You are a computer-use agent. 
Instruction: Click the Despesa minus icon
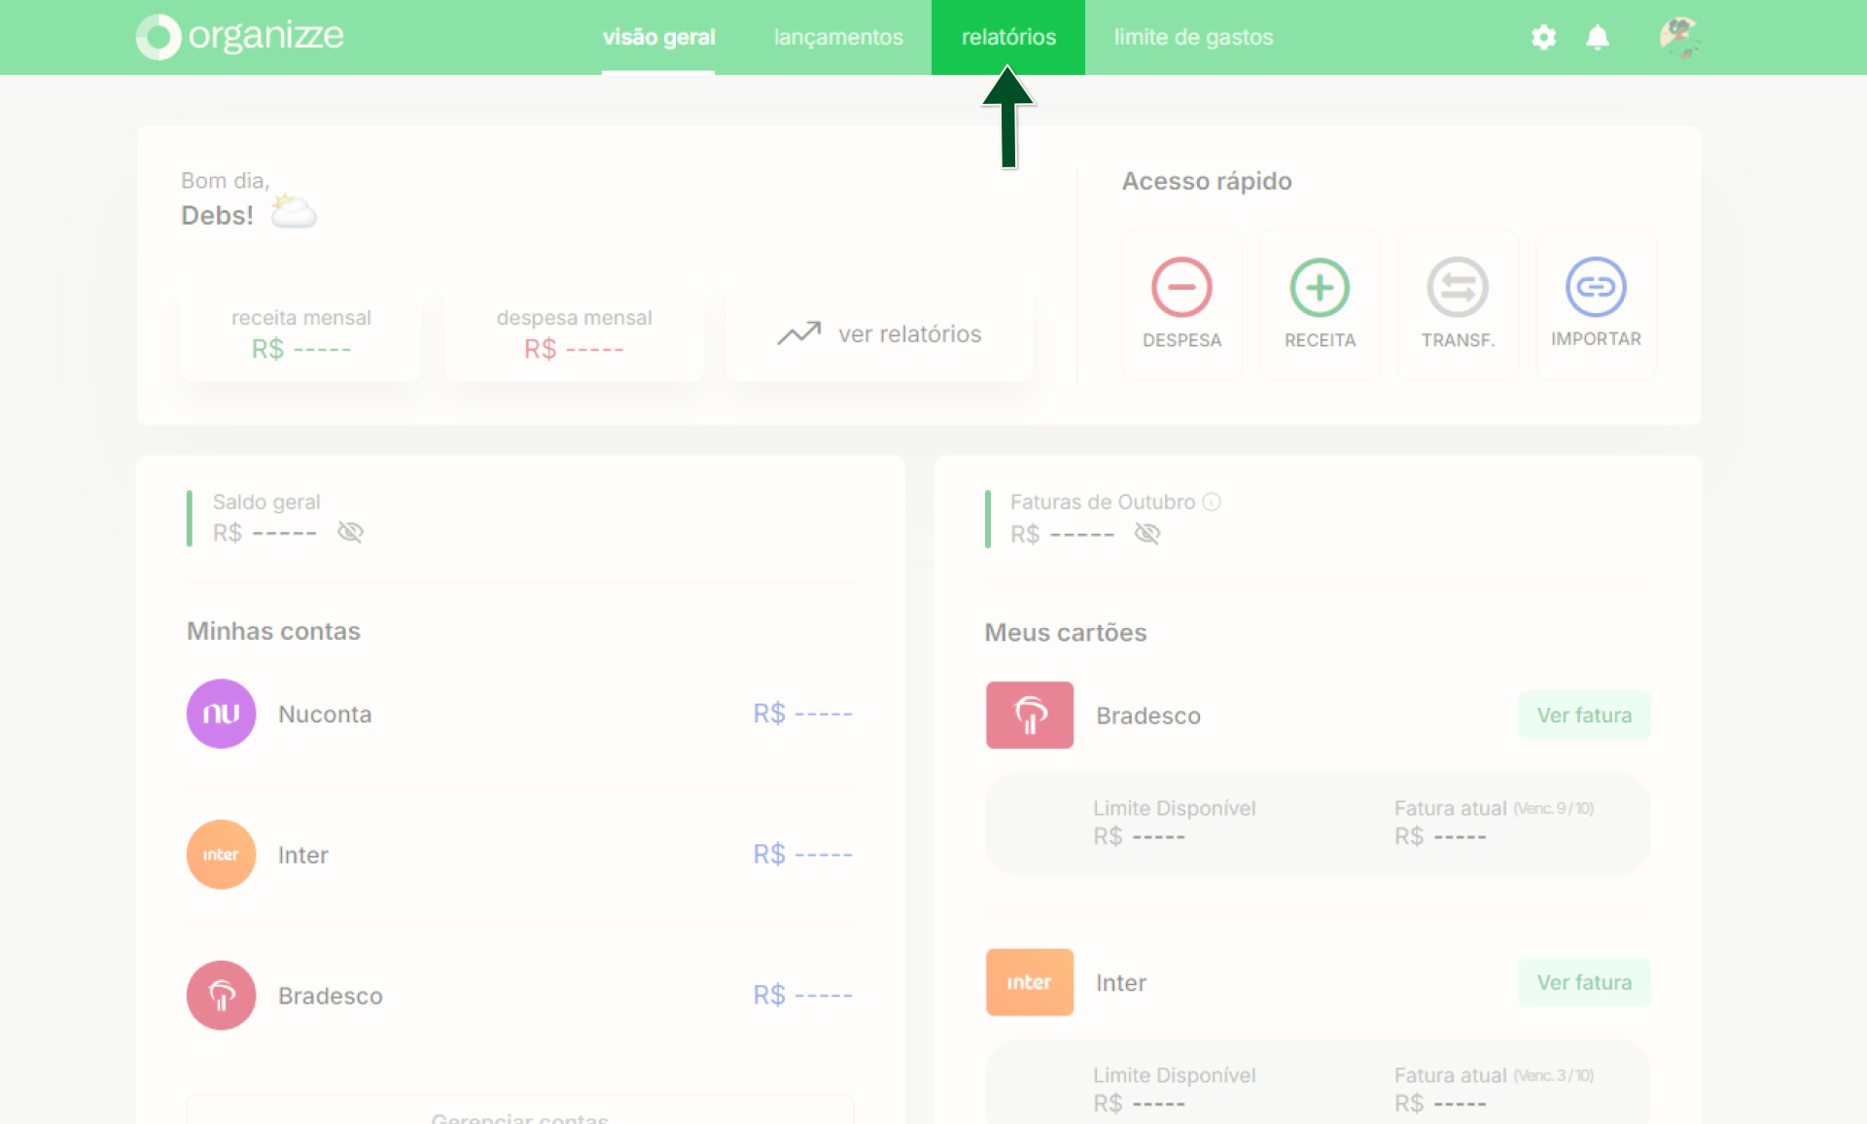[x=1181, y=287]
